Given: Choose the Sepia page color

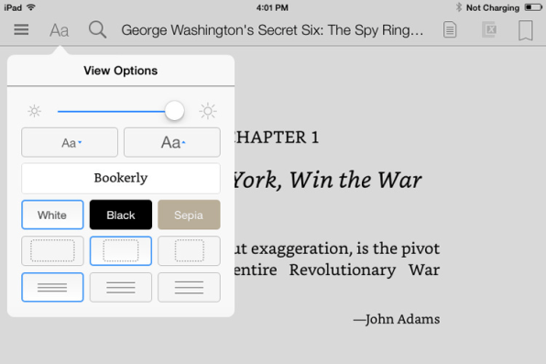Looking at the screenshot, I should tap(189, 215).
